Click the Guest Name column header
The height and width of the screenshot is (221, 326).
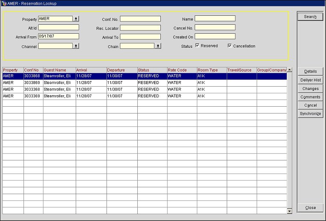point(59,70)
